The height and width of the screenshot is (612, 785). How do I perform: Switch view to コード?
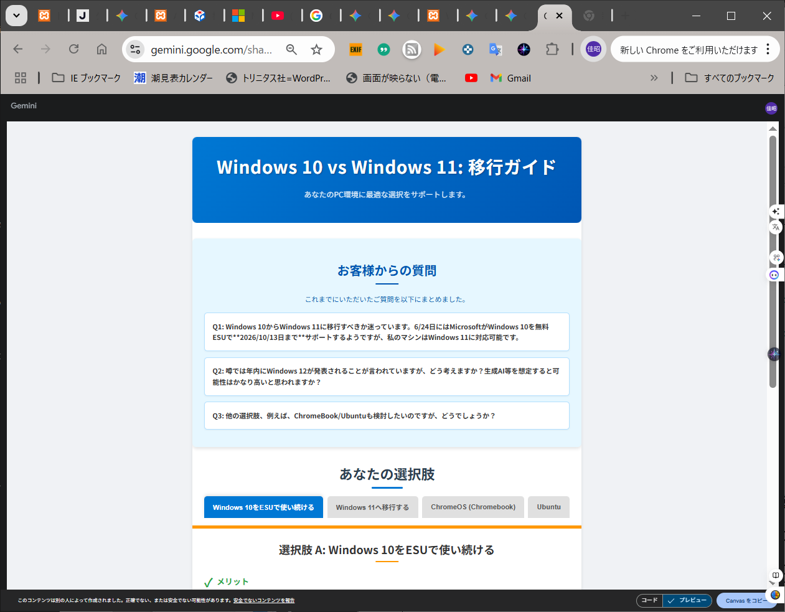click(x=649, y=600)
